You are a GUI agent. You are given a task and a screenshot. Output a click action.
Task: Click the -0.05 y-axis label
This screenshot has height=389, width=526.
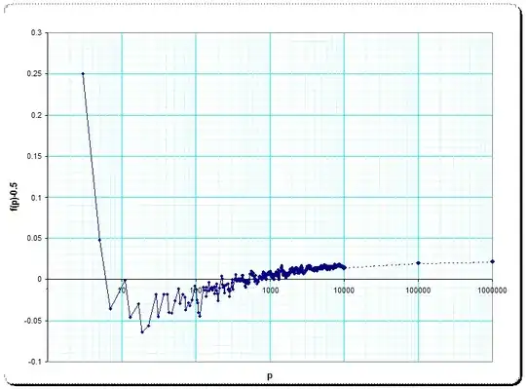click(x=33, y=321)
